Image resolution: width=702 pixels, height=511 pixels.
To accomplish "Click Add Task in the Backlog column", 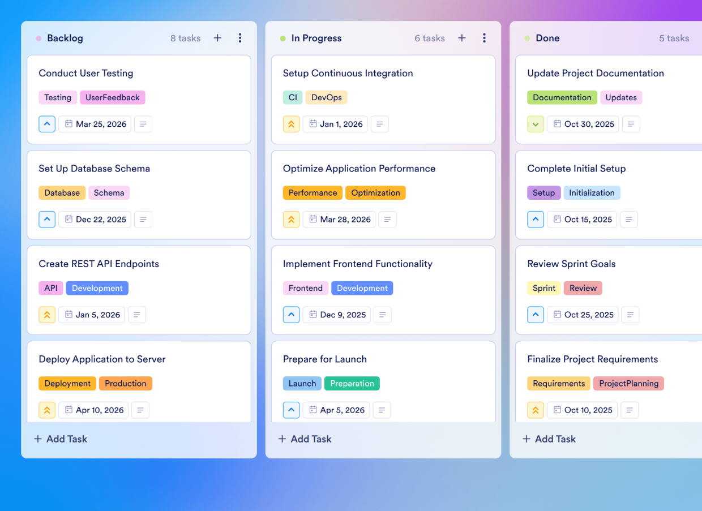I will (x=60, y=439).
